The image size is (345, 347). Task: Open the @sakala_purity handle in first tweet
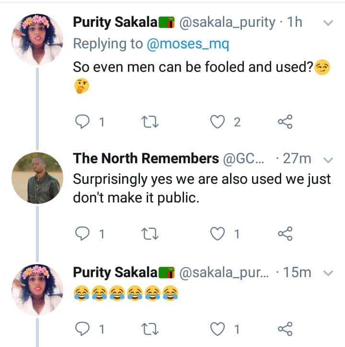tap(227, 22)
